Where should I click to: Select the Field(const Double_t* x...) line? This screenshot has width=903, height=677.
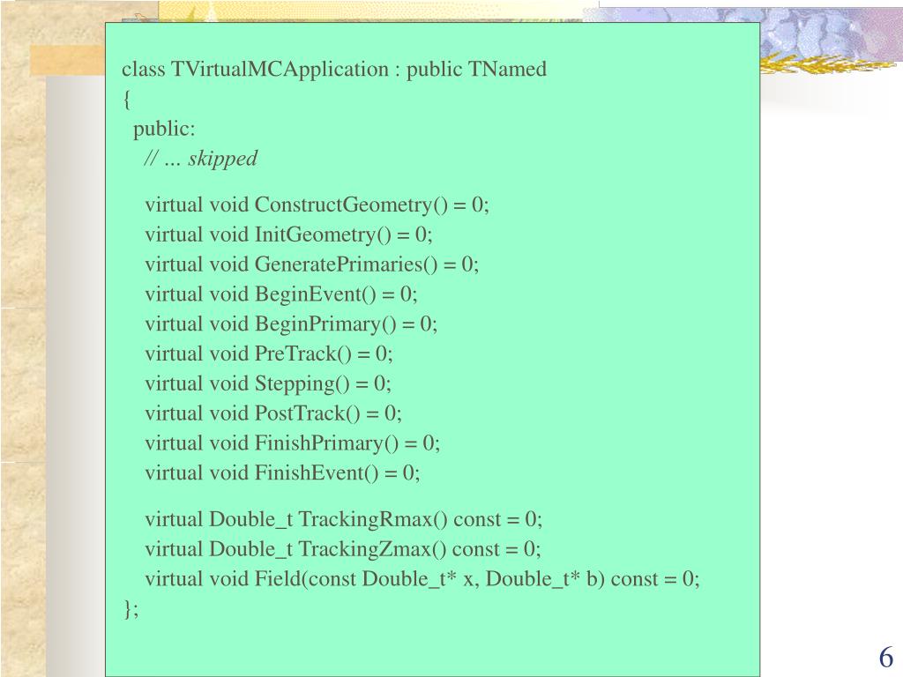click(422, 579)
